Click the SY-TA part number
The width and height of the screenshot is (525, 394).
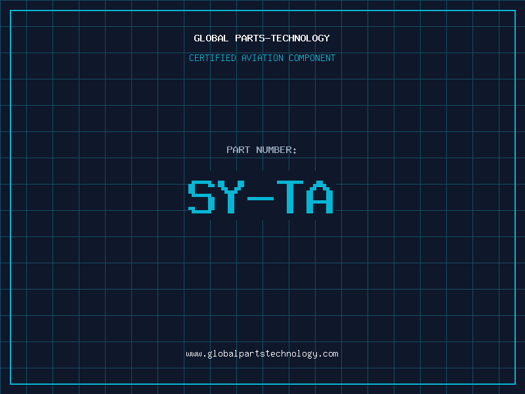[x=261, y=196]
